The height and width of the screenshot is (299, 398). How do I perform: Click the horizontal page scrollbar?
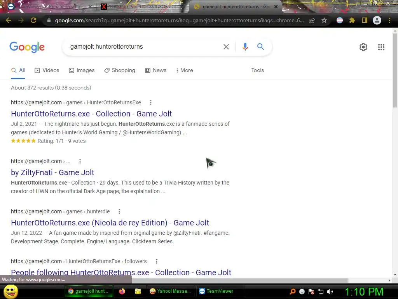(240, 280)
